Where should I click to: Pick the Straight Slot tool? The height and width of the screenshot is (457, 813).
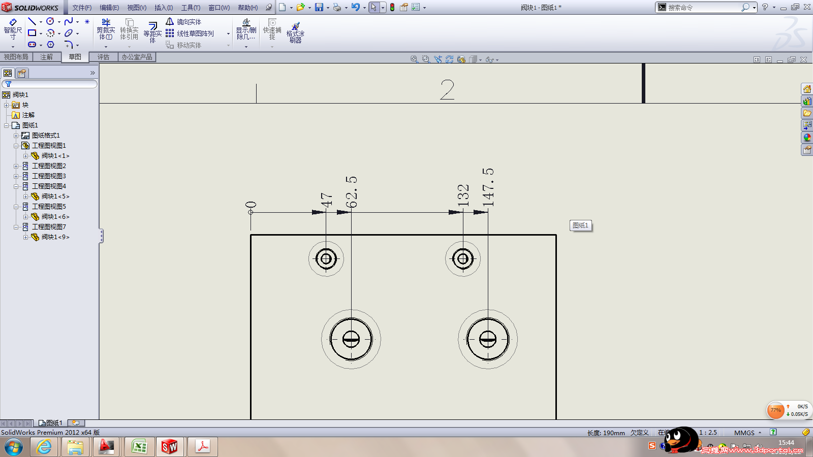32,45
